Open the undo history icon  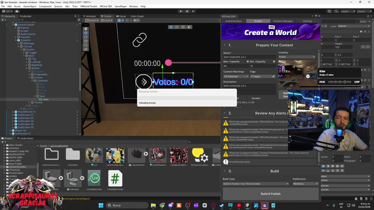point(329,11)
